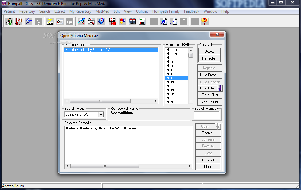The image size is (301, 190).
Task: Click the Drug Filter button
Action: click(208, 88)
